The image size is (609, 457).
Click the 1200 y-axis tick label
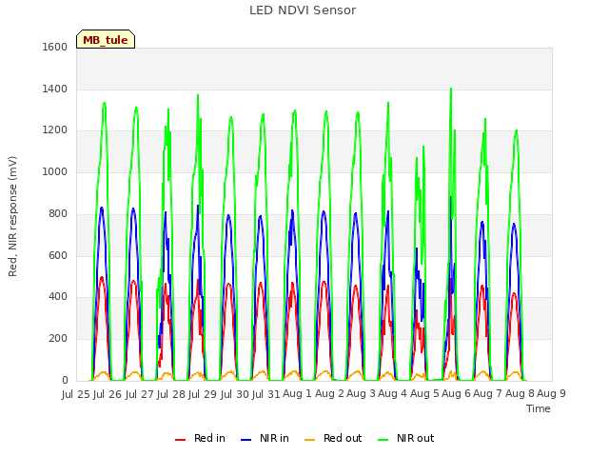click(55, 130)
